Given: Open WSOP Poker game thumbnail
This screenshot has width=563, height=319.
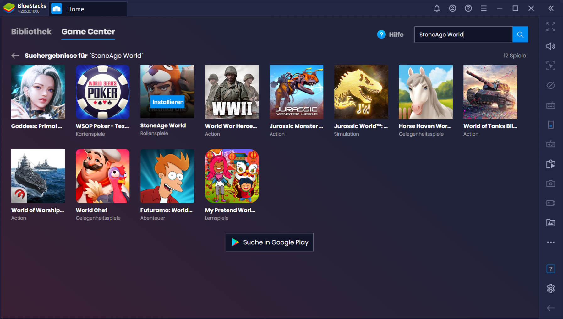Looking at the screenshot, I should (x=103, y=92).
